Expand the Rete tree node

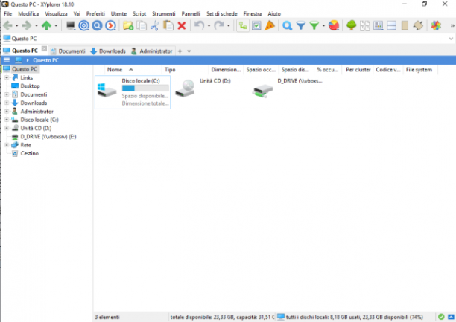pyautogui.click(x=7, y=145)
